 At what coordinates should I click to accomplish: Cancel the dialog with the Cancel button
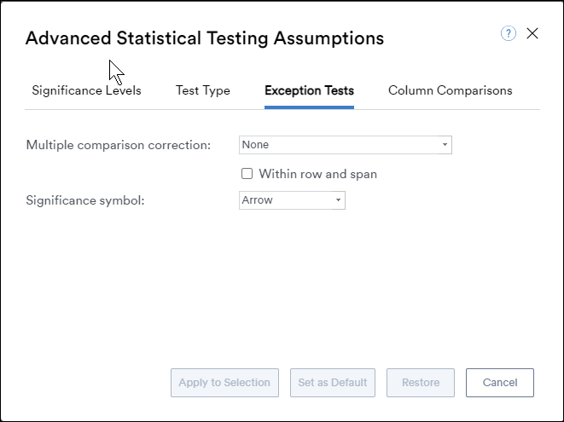(x=500, y=383)
